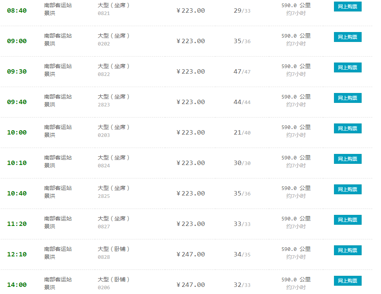The image size is (381, 294).
Task: Buy the 12:10 sleeper bus ticket
Action: [x=347, y=250]
